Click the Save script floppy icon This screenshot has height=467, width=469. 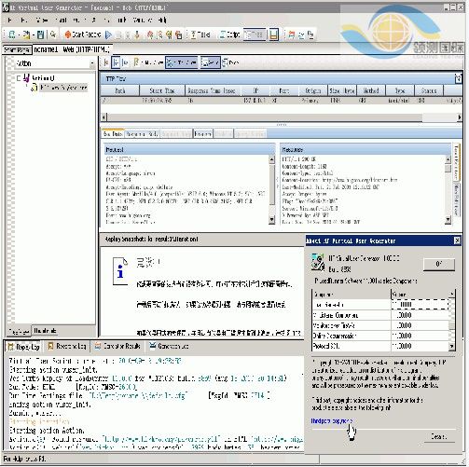pyautogui.click(x=41, y=34)
